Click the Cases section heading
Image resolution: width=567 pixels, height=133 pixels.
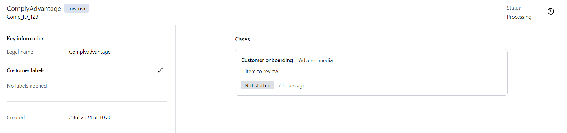(242, 39)
